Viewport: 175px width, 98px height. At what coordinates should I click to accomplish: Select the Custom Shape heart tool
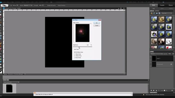coord(1,62)
